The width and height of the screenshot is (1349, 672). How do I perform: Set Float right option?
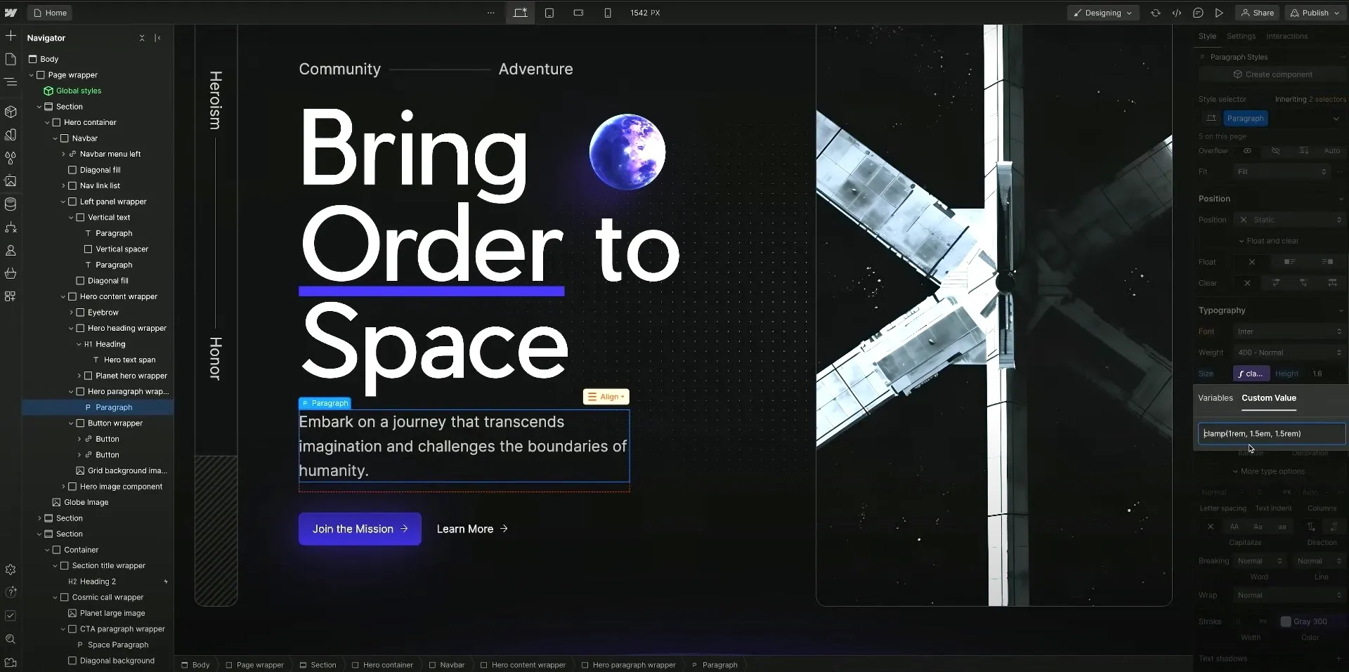[x=1327, y=262]
